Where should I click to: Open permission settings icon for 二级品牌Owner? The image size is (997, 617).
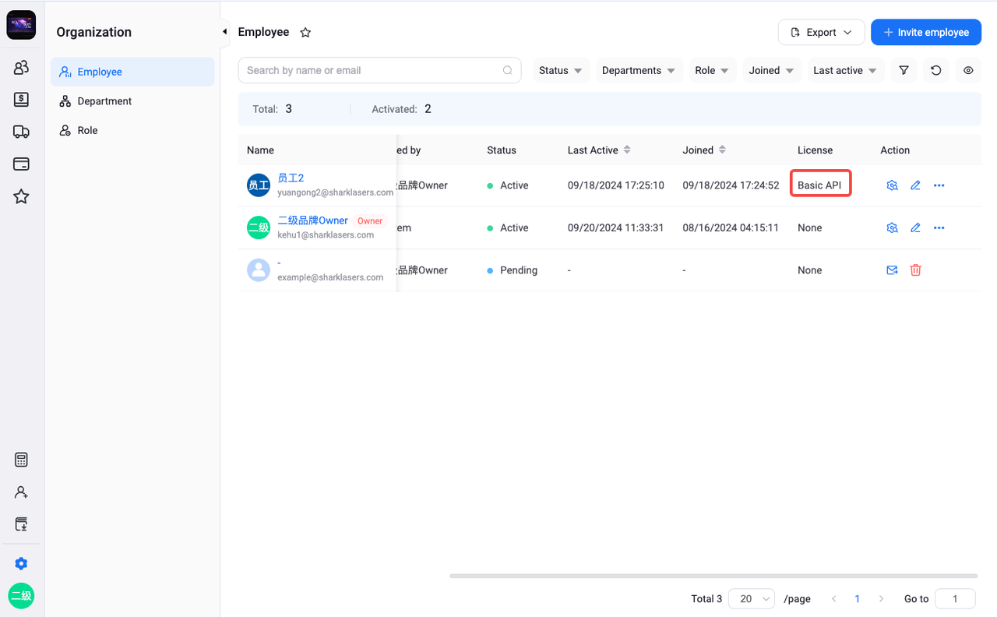pyautogui.click(x=893, y=227)
